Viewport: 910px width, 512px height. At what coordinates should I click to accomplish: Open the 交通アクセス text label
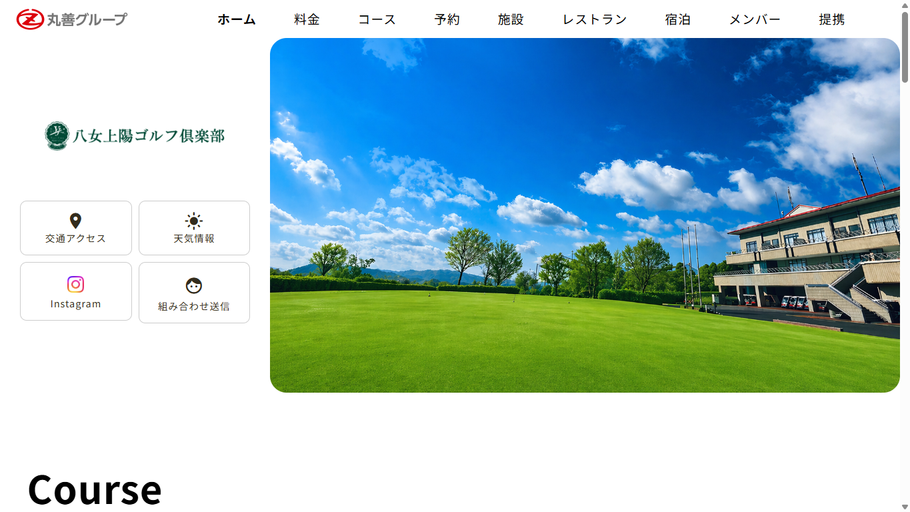pyautogui.click(x=75, y=239)
